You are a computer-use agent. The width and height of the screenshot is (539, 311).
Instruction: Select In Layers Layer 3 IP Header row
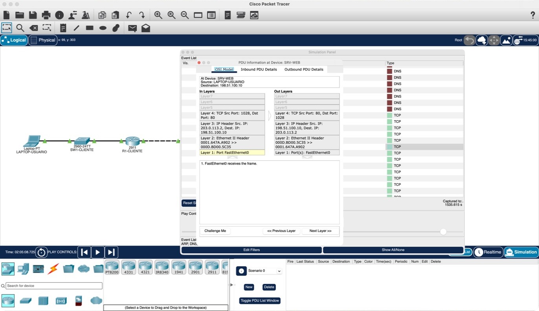point(232,128)
